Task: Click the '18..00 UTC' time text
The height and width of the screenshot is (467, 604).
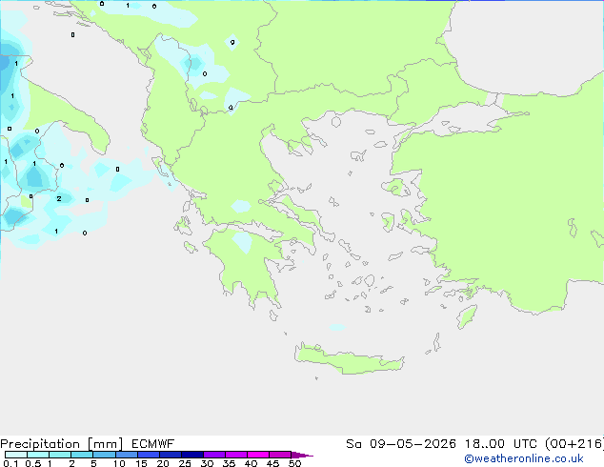Action: point(501,444)
